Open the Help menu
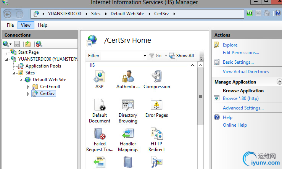 [42, 25]
